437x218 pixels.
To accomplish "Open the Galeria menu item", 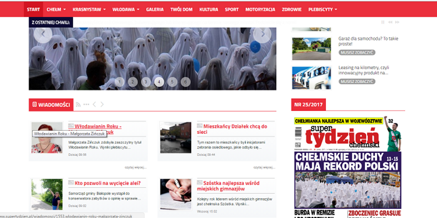I will pos(155,9).
